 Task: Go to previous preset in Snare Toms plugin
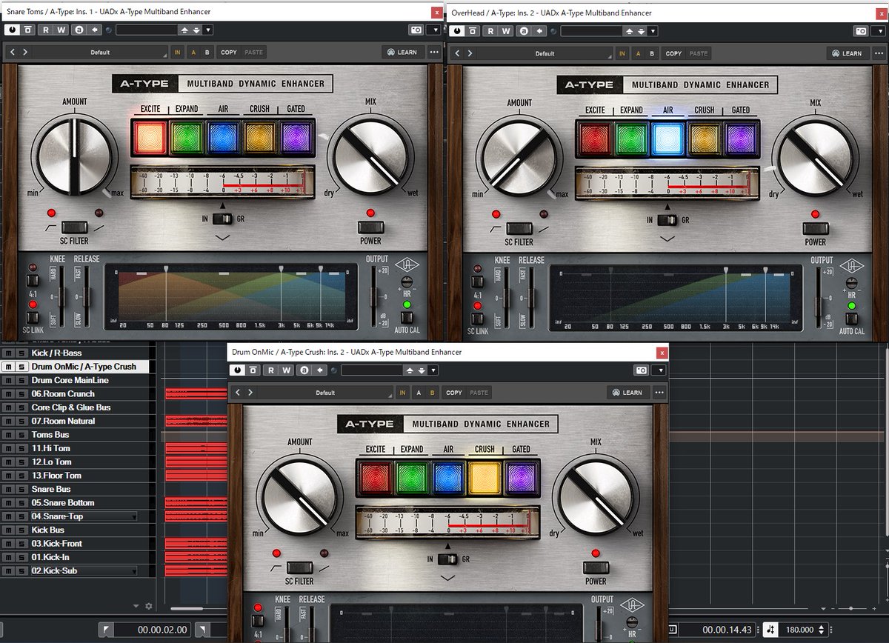[13, 53]
